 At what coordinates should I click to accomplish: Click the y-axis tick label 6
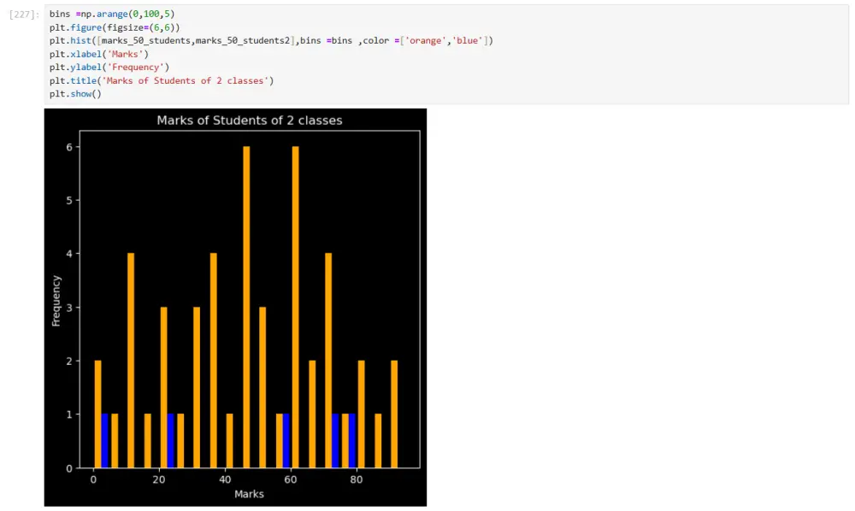coord(69,147)
